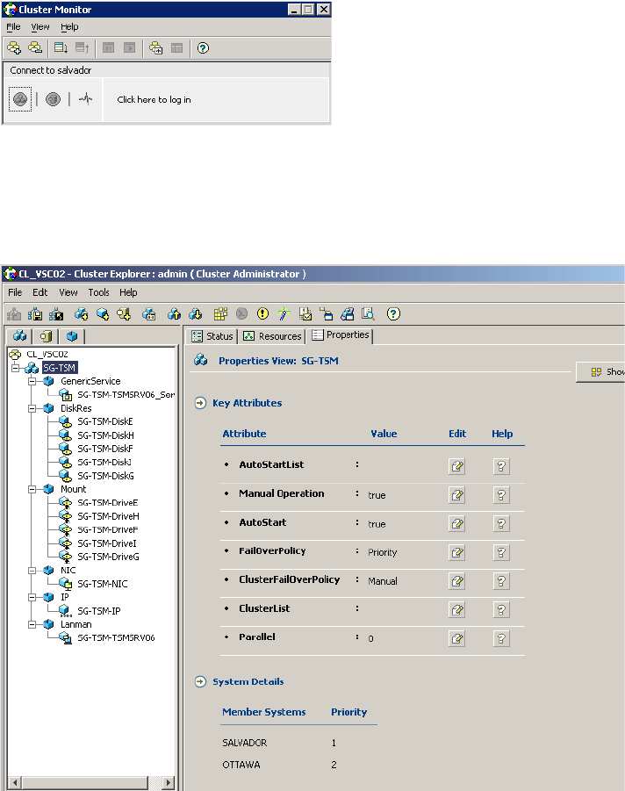Switch to the Resources tab
The width and height of the screenshot is (625, 791).
[272, 336]
